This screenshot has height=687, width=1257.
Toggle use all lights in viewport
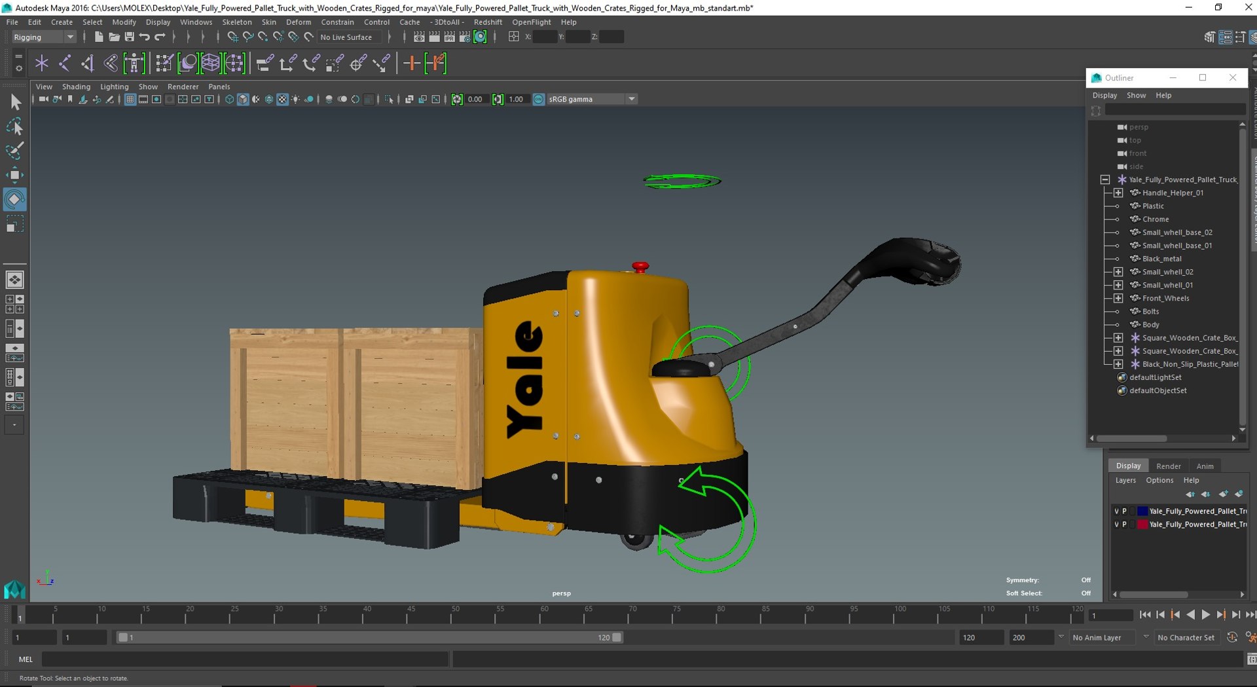(296, 100)
